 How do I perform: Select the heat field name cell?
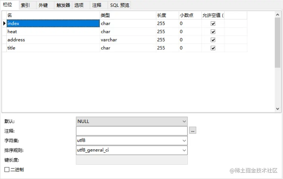[x=53, y=31]
